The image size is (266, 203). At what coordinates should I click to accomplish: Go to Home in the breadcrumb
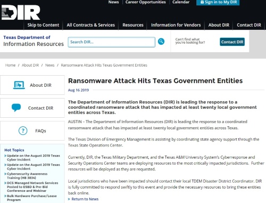(10, 65)
